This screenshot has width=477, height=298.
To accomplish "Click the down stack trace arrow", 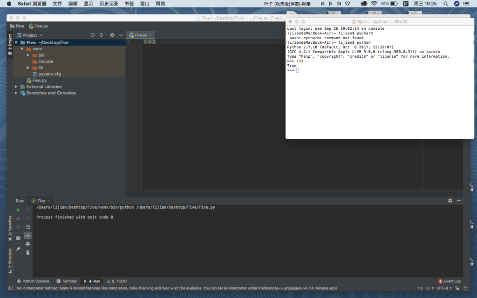I will (x=27, y=218).
